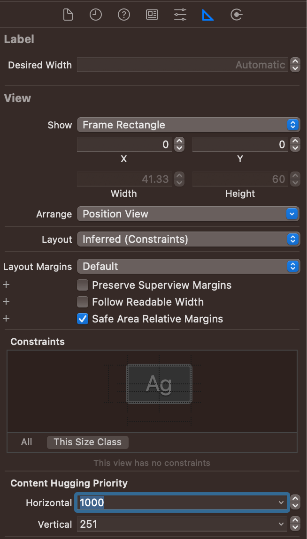The width and height of the screenshot is (307, 539).
Task: Click plus beside Preserve Superview Margins
Action: pos(6,285)
